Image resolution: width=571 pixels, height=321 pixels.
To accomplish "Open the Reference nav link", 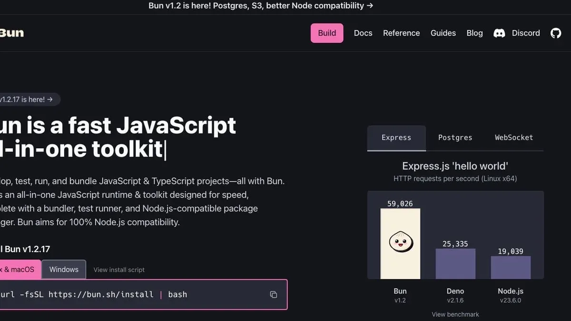I will pyautogui.click(x=402, y=33).
